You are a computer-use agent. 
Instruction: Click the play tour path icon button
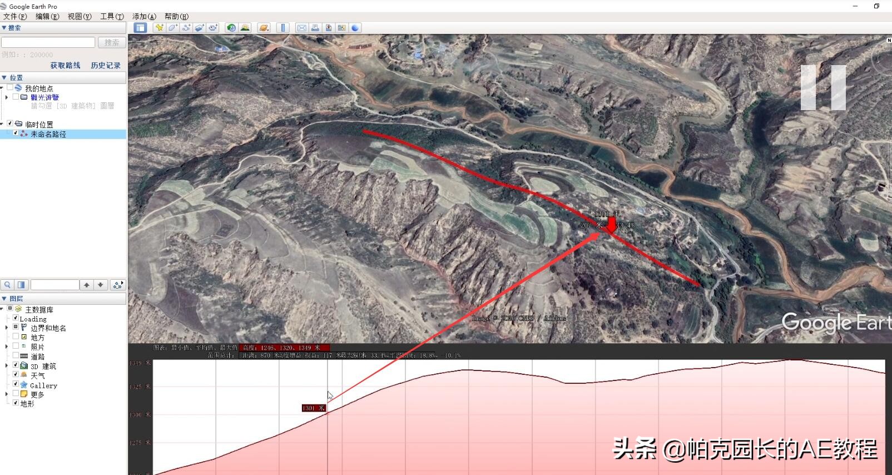tap(118, 285)
